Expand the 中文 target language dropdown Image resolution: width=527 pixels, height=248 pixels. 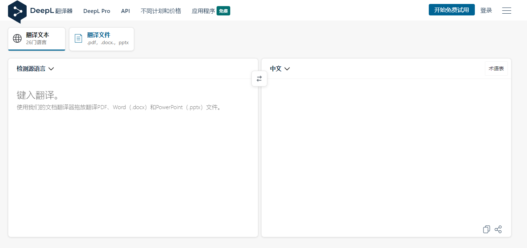pyautogui.click(x=280, y=69)
